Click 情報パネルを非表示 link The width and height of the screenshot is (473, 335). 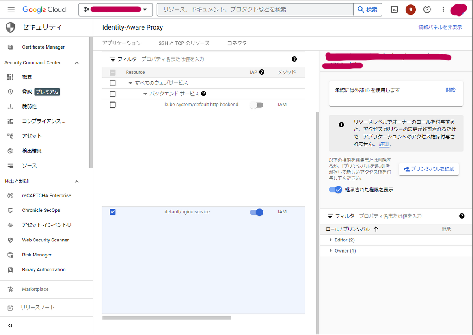(440, 27)
